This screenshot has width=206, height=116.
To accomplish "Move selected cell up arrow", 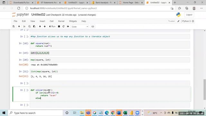I will (x=40, y=26).
